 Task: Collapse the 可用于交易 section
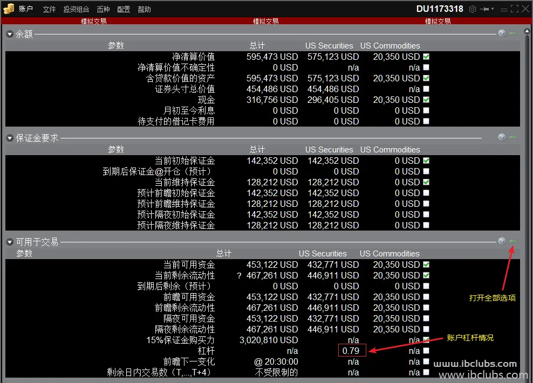point(9,242)
